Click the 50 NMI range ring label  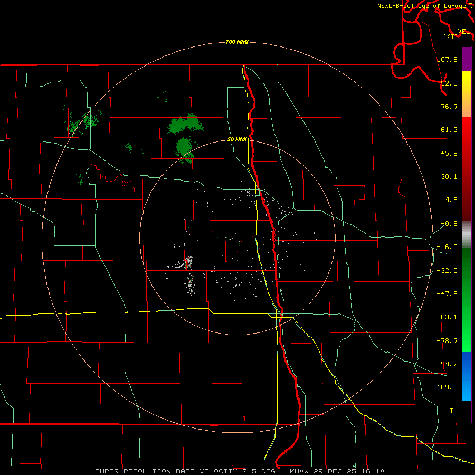(237, 139)
